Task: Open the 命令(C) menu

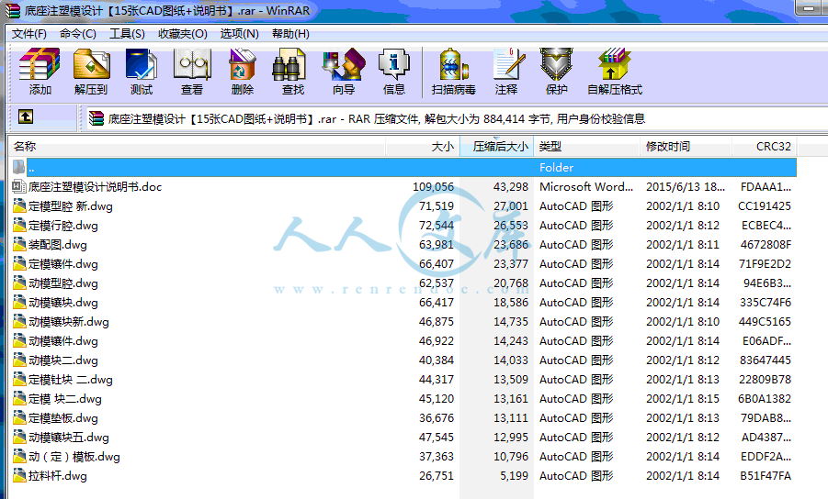Action: point(77,34)
